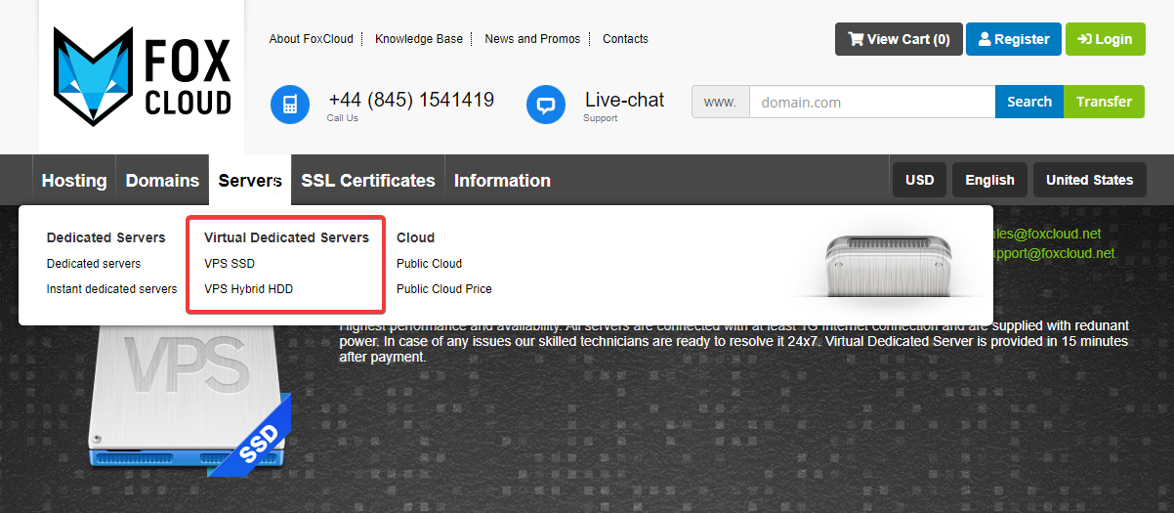Viewport: 1174px width, 513px height.
Task: Click the Register button
Action: click(x=1013, y=39)
